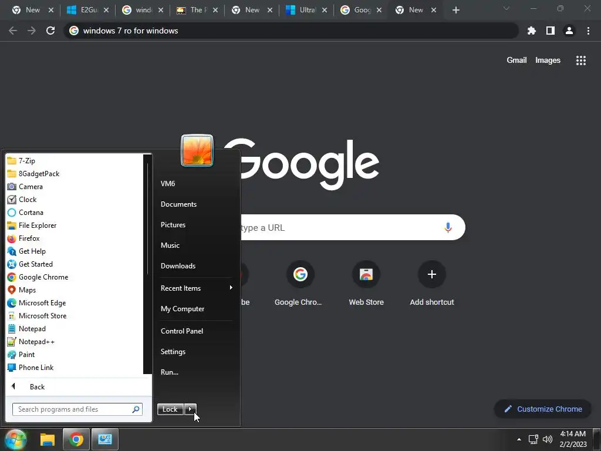The height and width of the screenshot is (451, 601).
Task: Open the network tray icon
Action: 533,439
